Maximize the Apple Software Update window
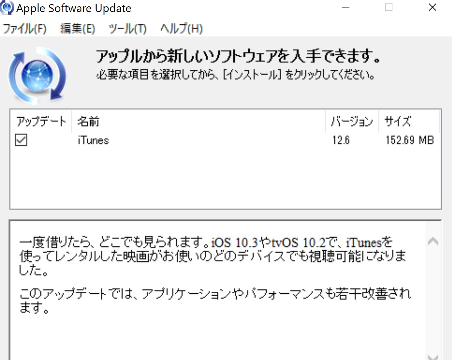 [389, 7]
